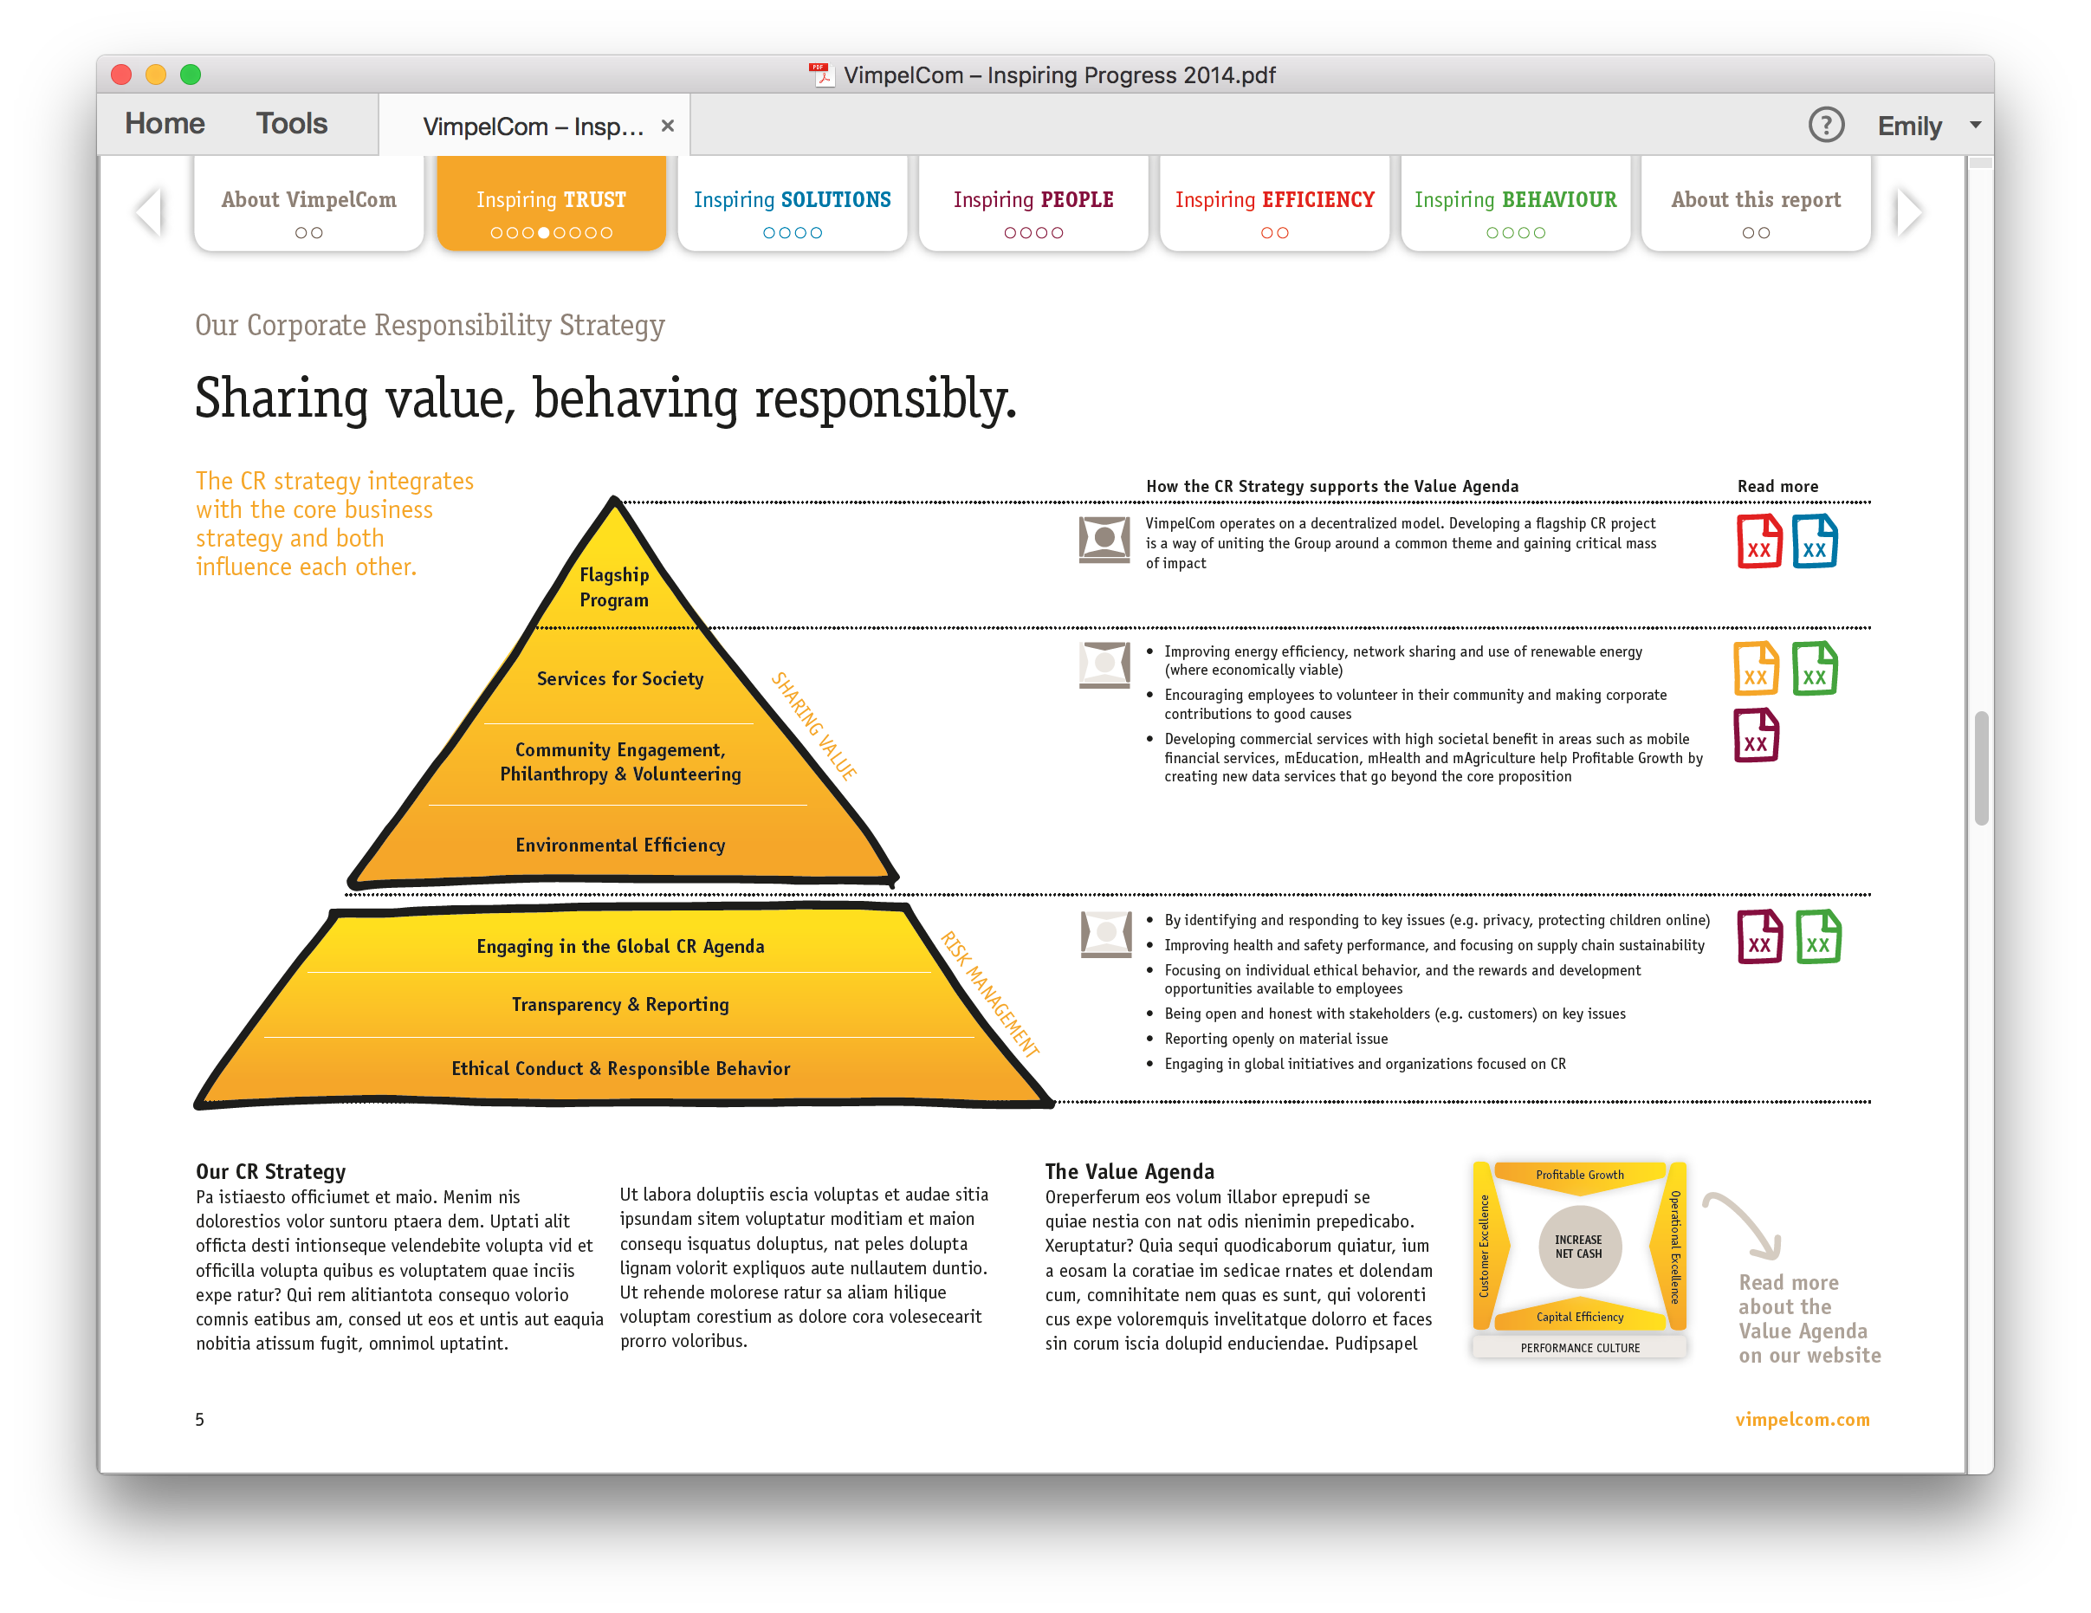Screen dimensions: 2091x1613
Task: Select last page dot under Inspiring PEOPLE
Action: 1057,233
